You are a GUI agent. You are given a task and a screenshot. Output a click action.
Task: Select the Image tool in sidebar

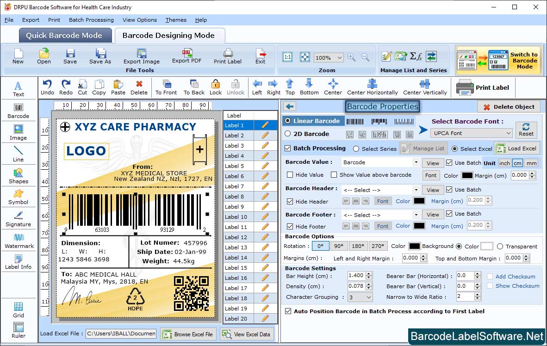click(18, 133)
